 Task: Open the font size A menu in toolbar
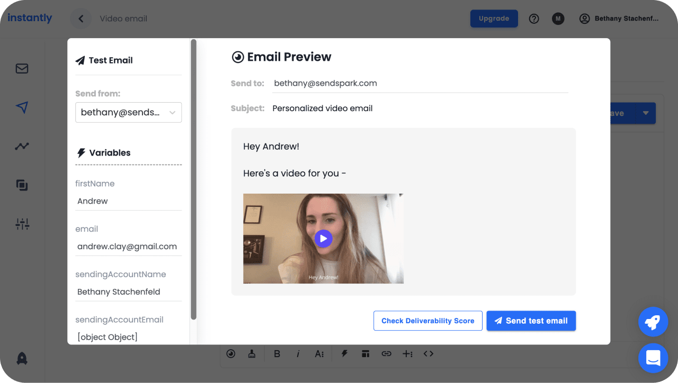point(319,354)
